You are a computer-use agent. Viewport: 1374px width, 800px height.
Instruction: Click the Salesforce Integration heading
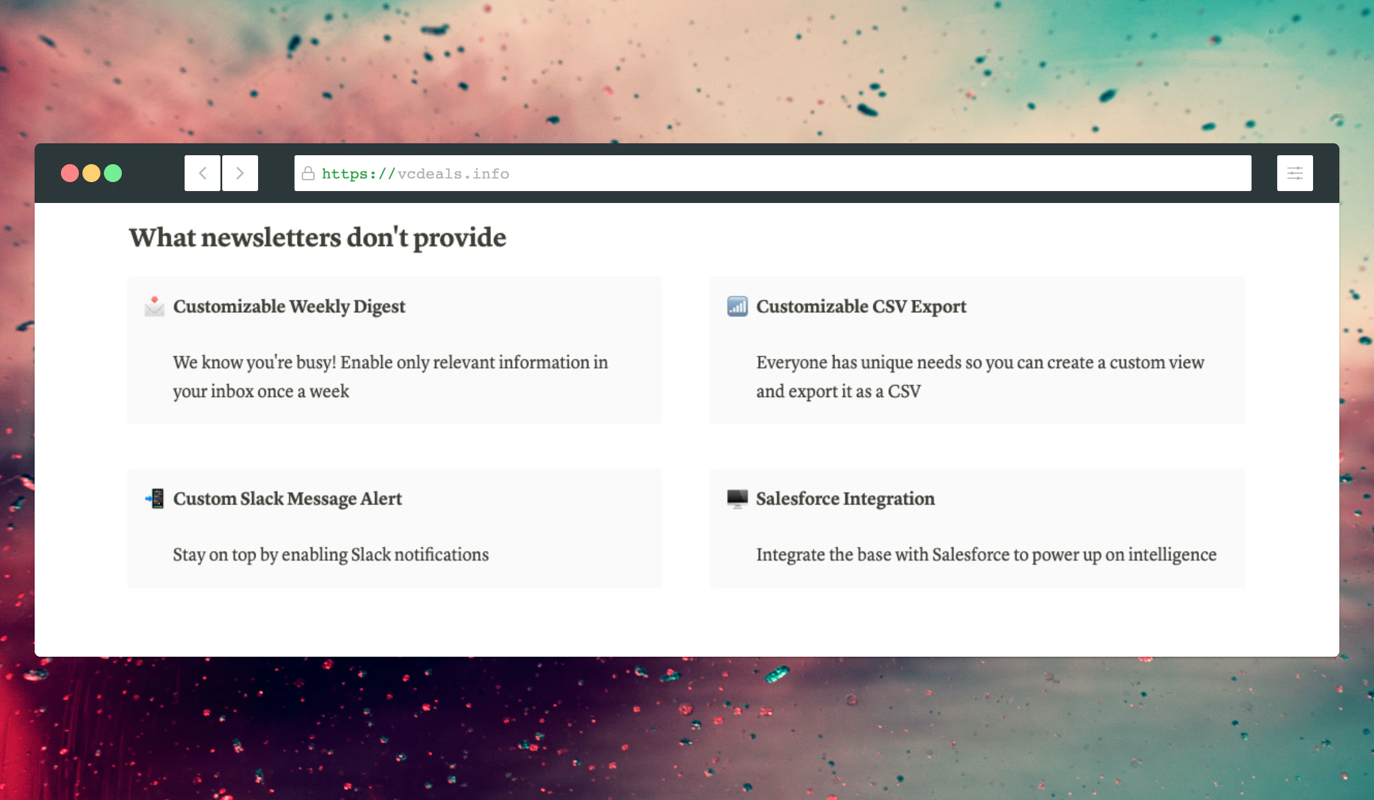845,499
